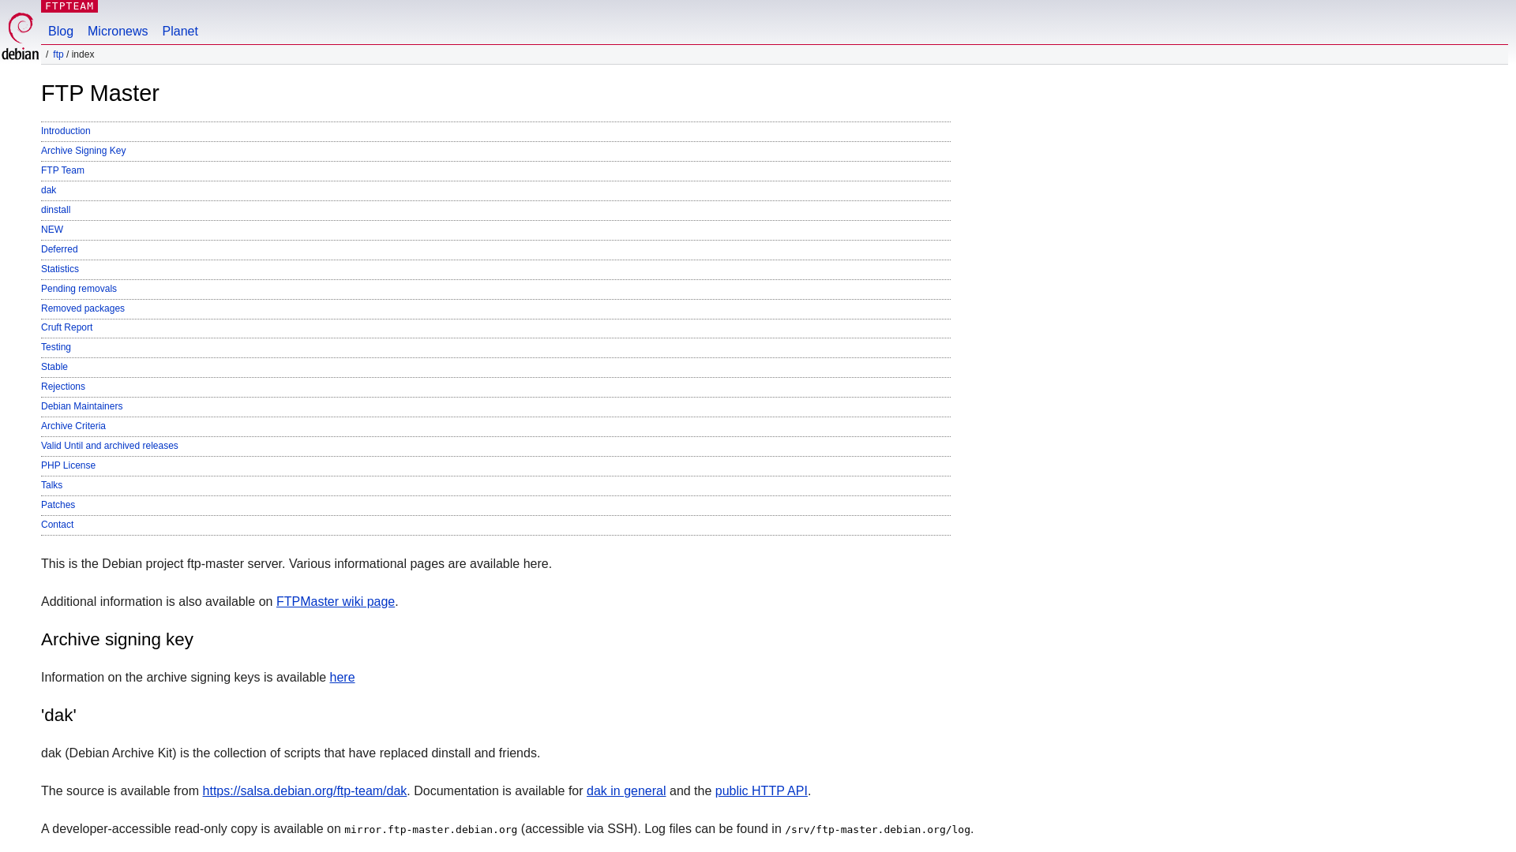
Task: Visit the FTPMaster wiki page link
Action: coord(336,602)
